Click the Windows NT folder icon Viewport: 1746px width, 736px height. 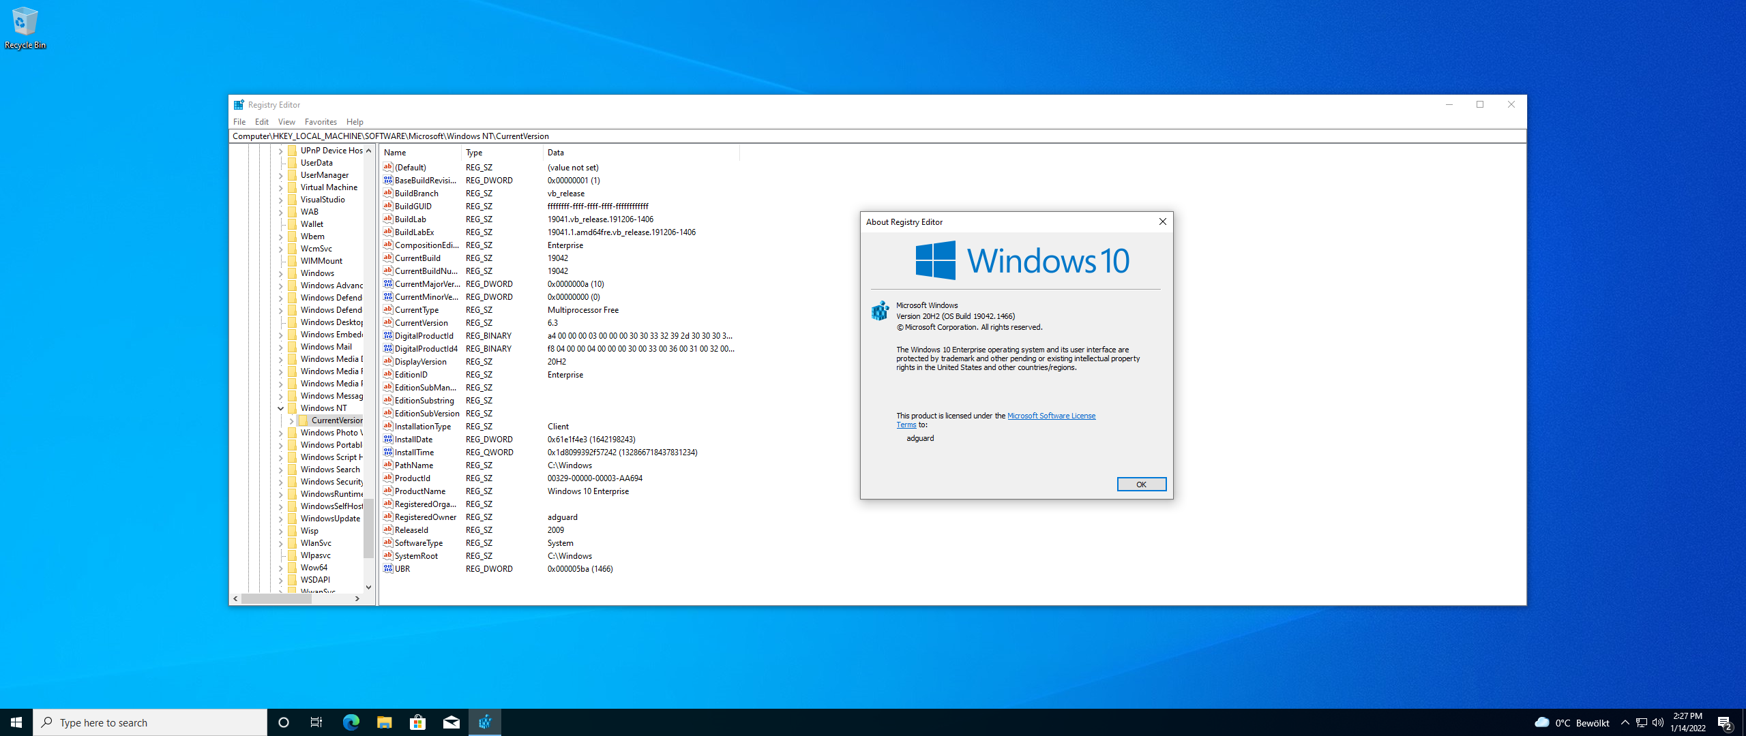click(x=293, y=408)
